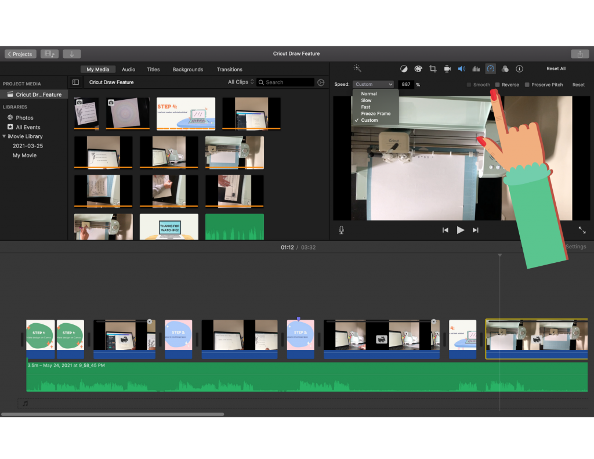The height and width of the screenshot is (459, 594).
Task: Open the 2021-03-25 event
Action: pos(28,146)
